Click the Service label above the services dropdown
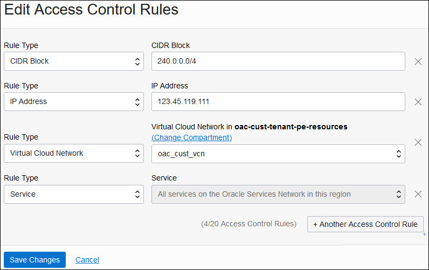The image size is (429, 270). point(164,178)
